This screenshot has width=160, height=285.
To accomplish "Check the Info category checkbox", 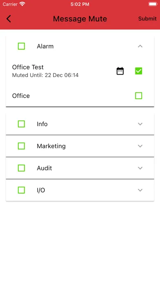I will pos(21,124).
